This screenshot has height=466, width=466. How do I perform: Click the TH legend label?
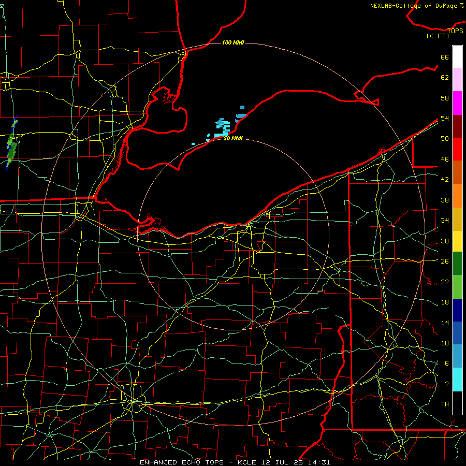445,404
